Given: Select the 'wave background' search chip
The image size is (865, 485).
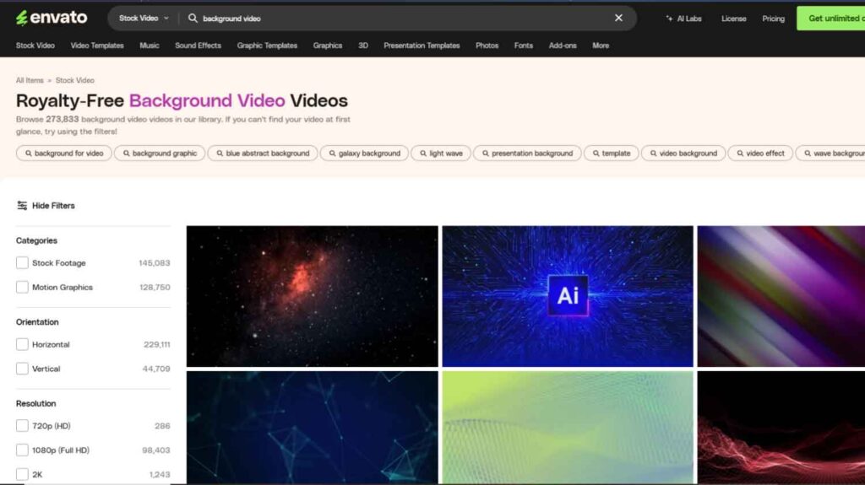Looking at the screenshot, I should (x=830, y=154).
